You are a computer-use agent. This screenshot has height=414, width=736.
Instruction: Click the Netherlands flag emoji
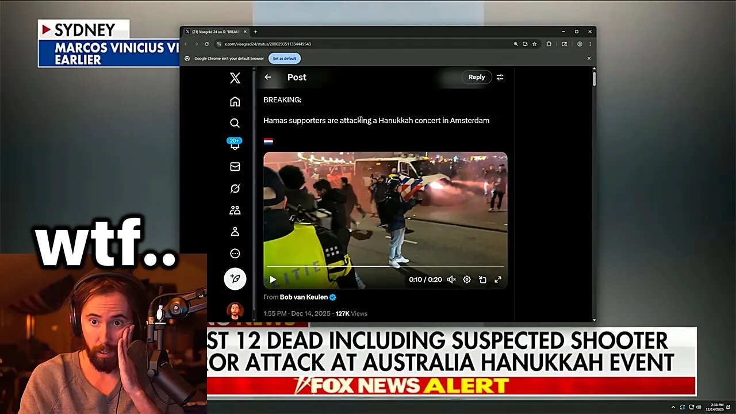click(x=268, y=141)
